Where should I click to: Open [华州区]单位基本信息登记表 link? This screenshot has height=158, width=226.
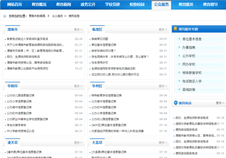pyautogui.click(x=109, y=125)
